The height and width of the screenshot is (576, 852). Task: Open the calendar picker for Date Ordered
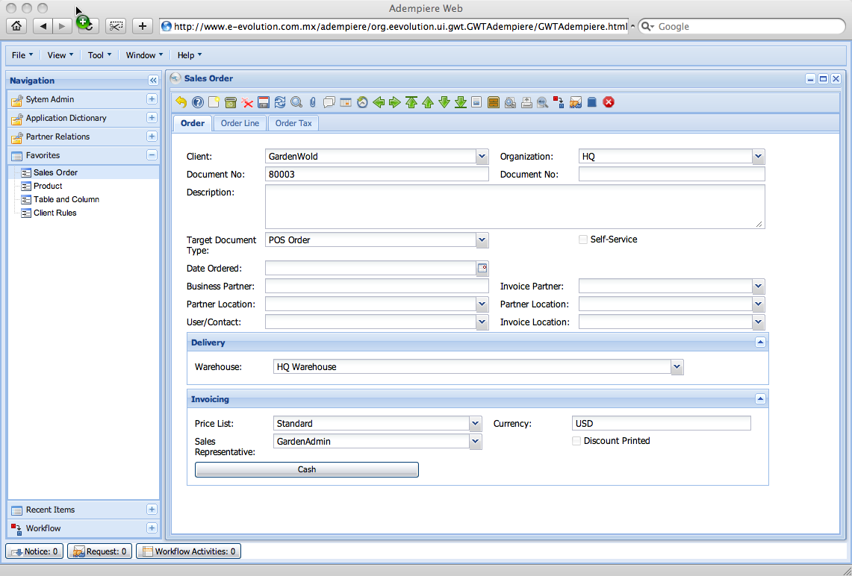(x=482, y=268)
